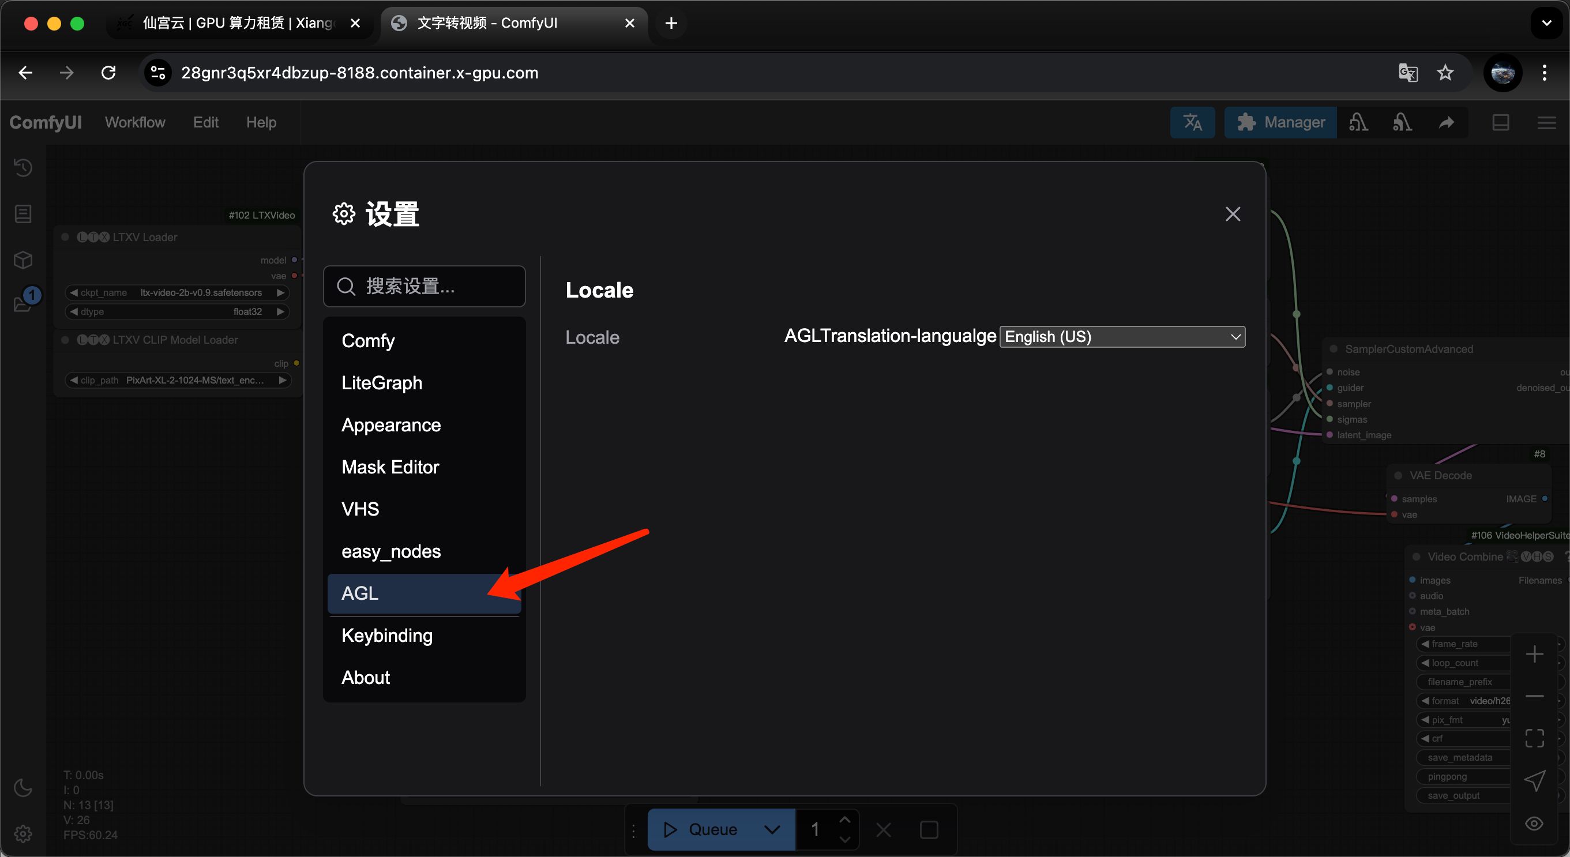1570x857 pixels.
Task: Open the workflows folder icon with badge
Action: tap(23, 303)
